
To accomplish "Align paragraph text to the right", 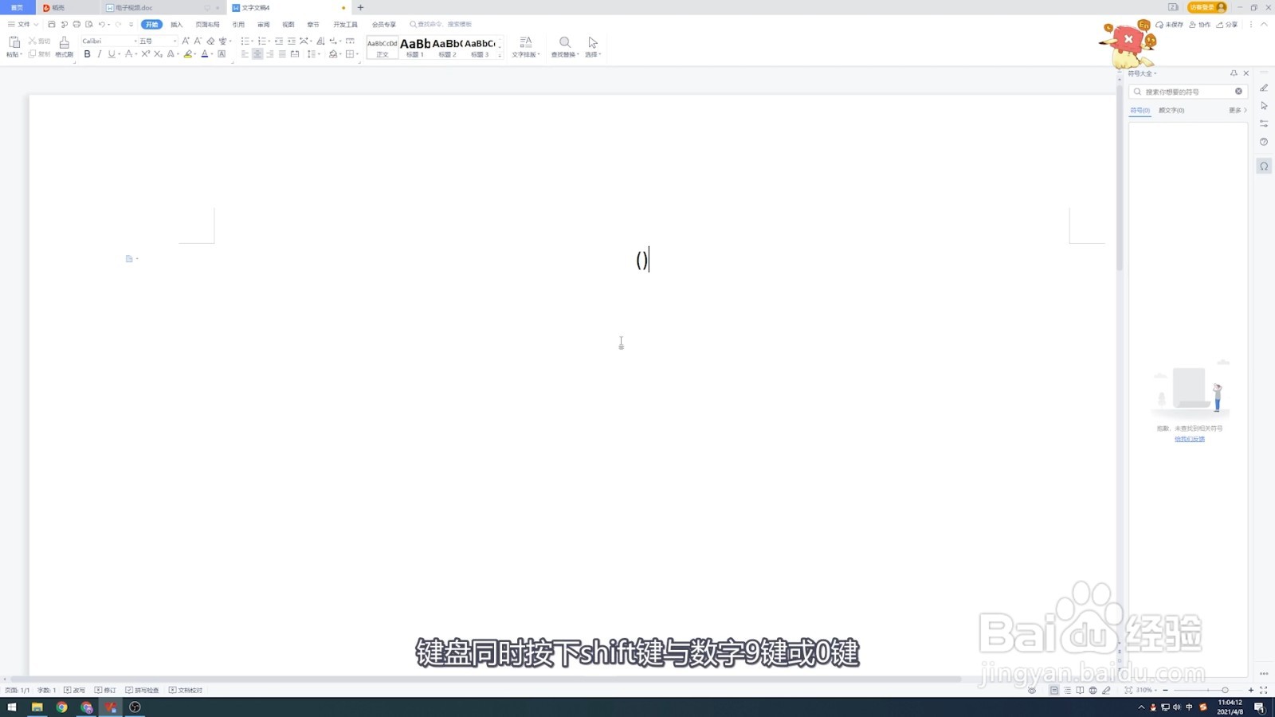I will [x=270, y=54].
